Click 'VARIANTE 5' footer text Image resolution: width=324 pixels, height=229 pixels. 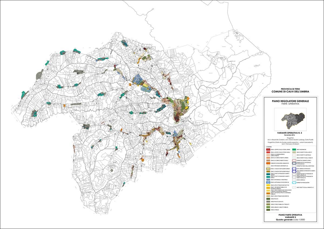point(291,217)
